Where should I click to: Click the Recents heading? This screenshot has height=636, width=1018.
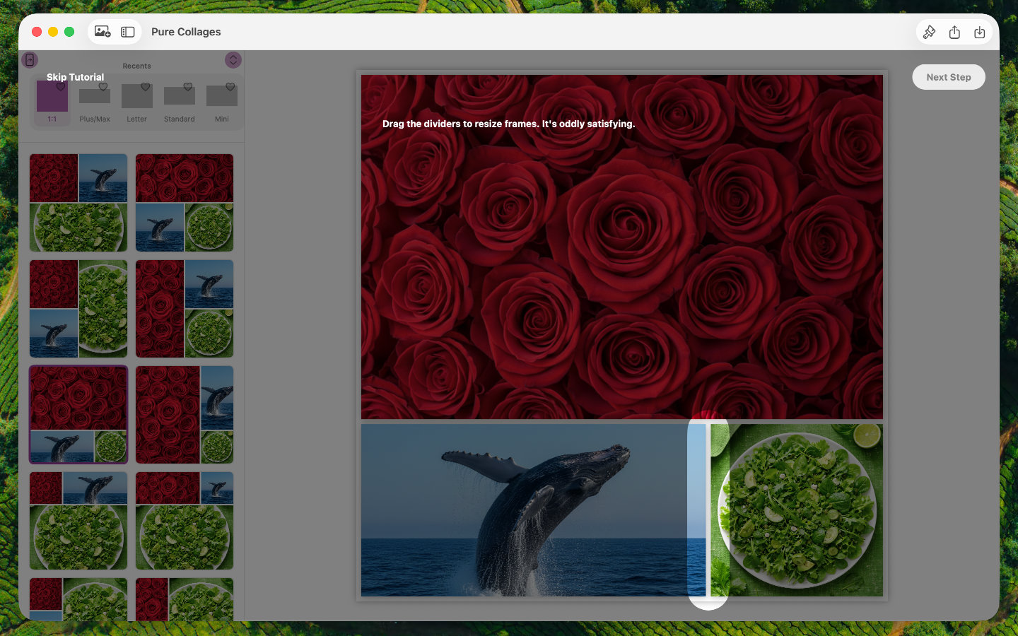tap(136, 66)
